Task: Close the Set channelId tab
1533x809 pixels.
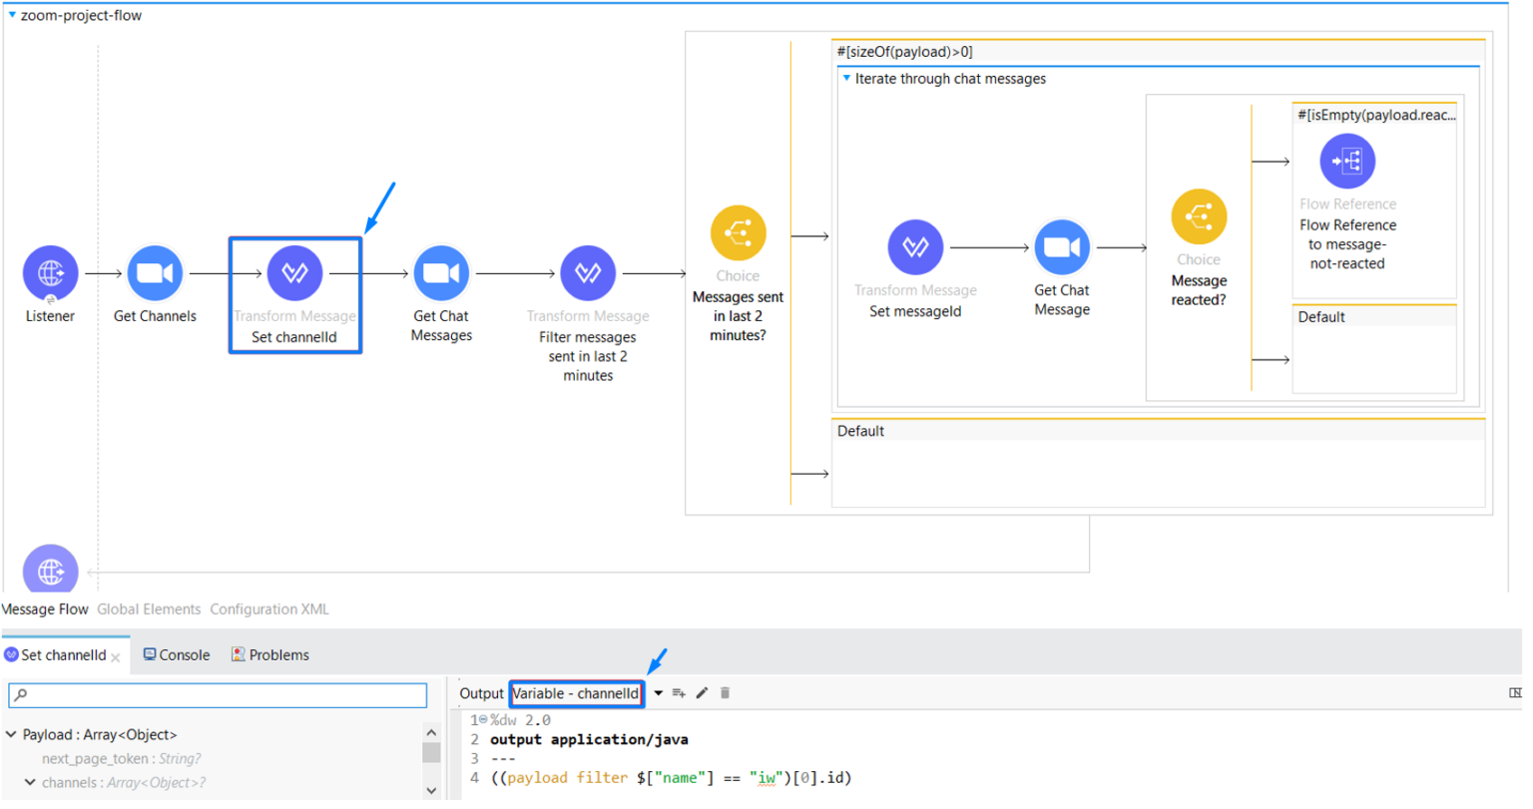Action: [116, 657]
